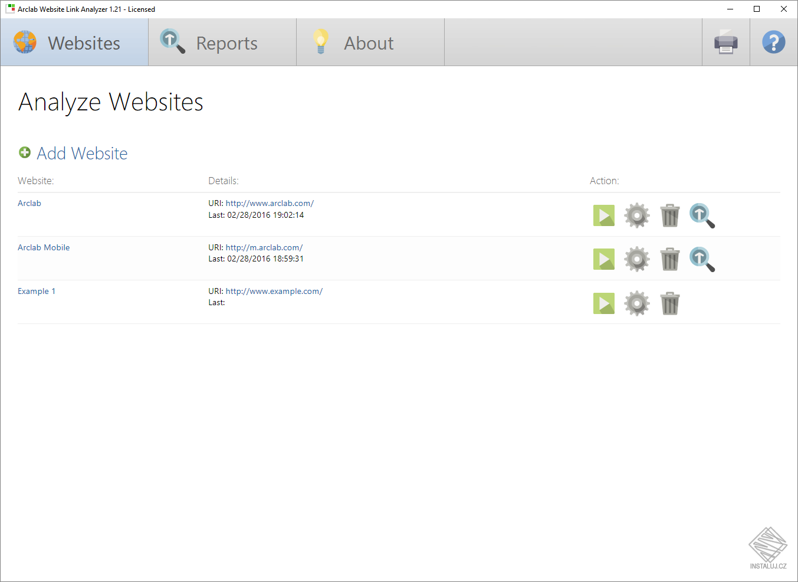
Task: Open settings gear for Arclab
Action: click(636, 215)
